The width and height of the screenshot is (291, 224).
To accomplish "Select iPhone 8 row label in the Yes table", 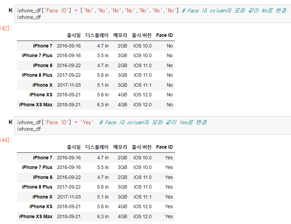I will [43, 177].
